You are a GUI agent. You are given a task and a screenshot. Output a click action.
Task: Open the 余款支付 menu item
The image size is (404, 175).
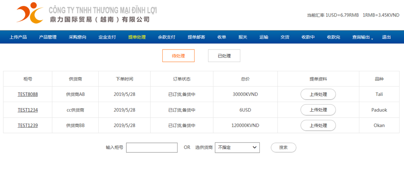point(166,37)
